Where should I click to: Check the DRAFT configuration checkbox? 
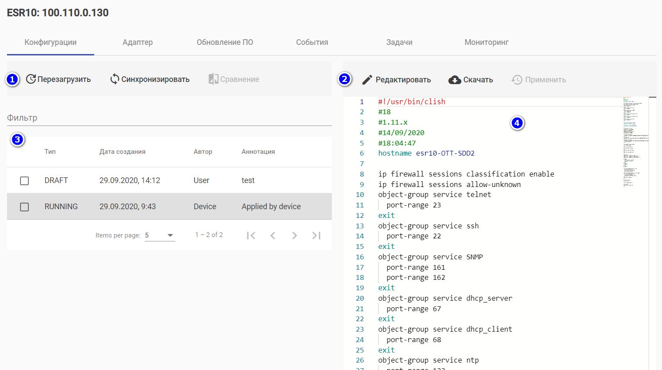pos(24,180)
